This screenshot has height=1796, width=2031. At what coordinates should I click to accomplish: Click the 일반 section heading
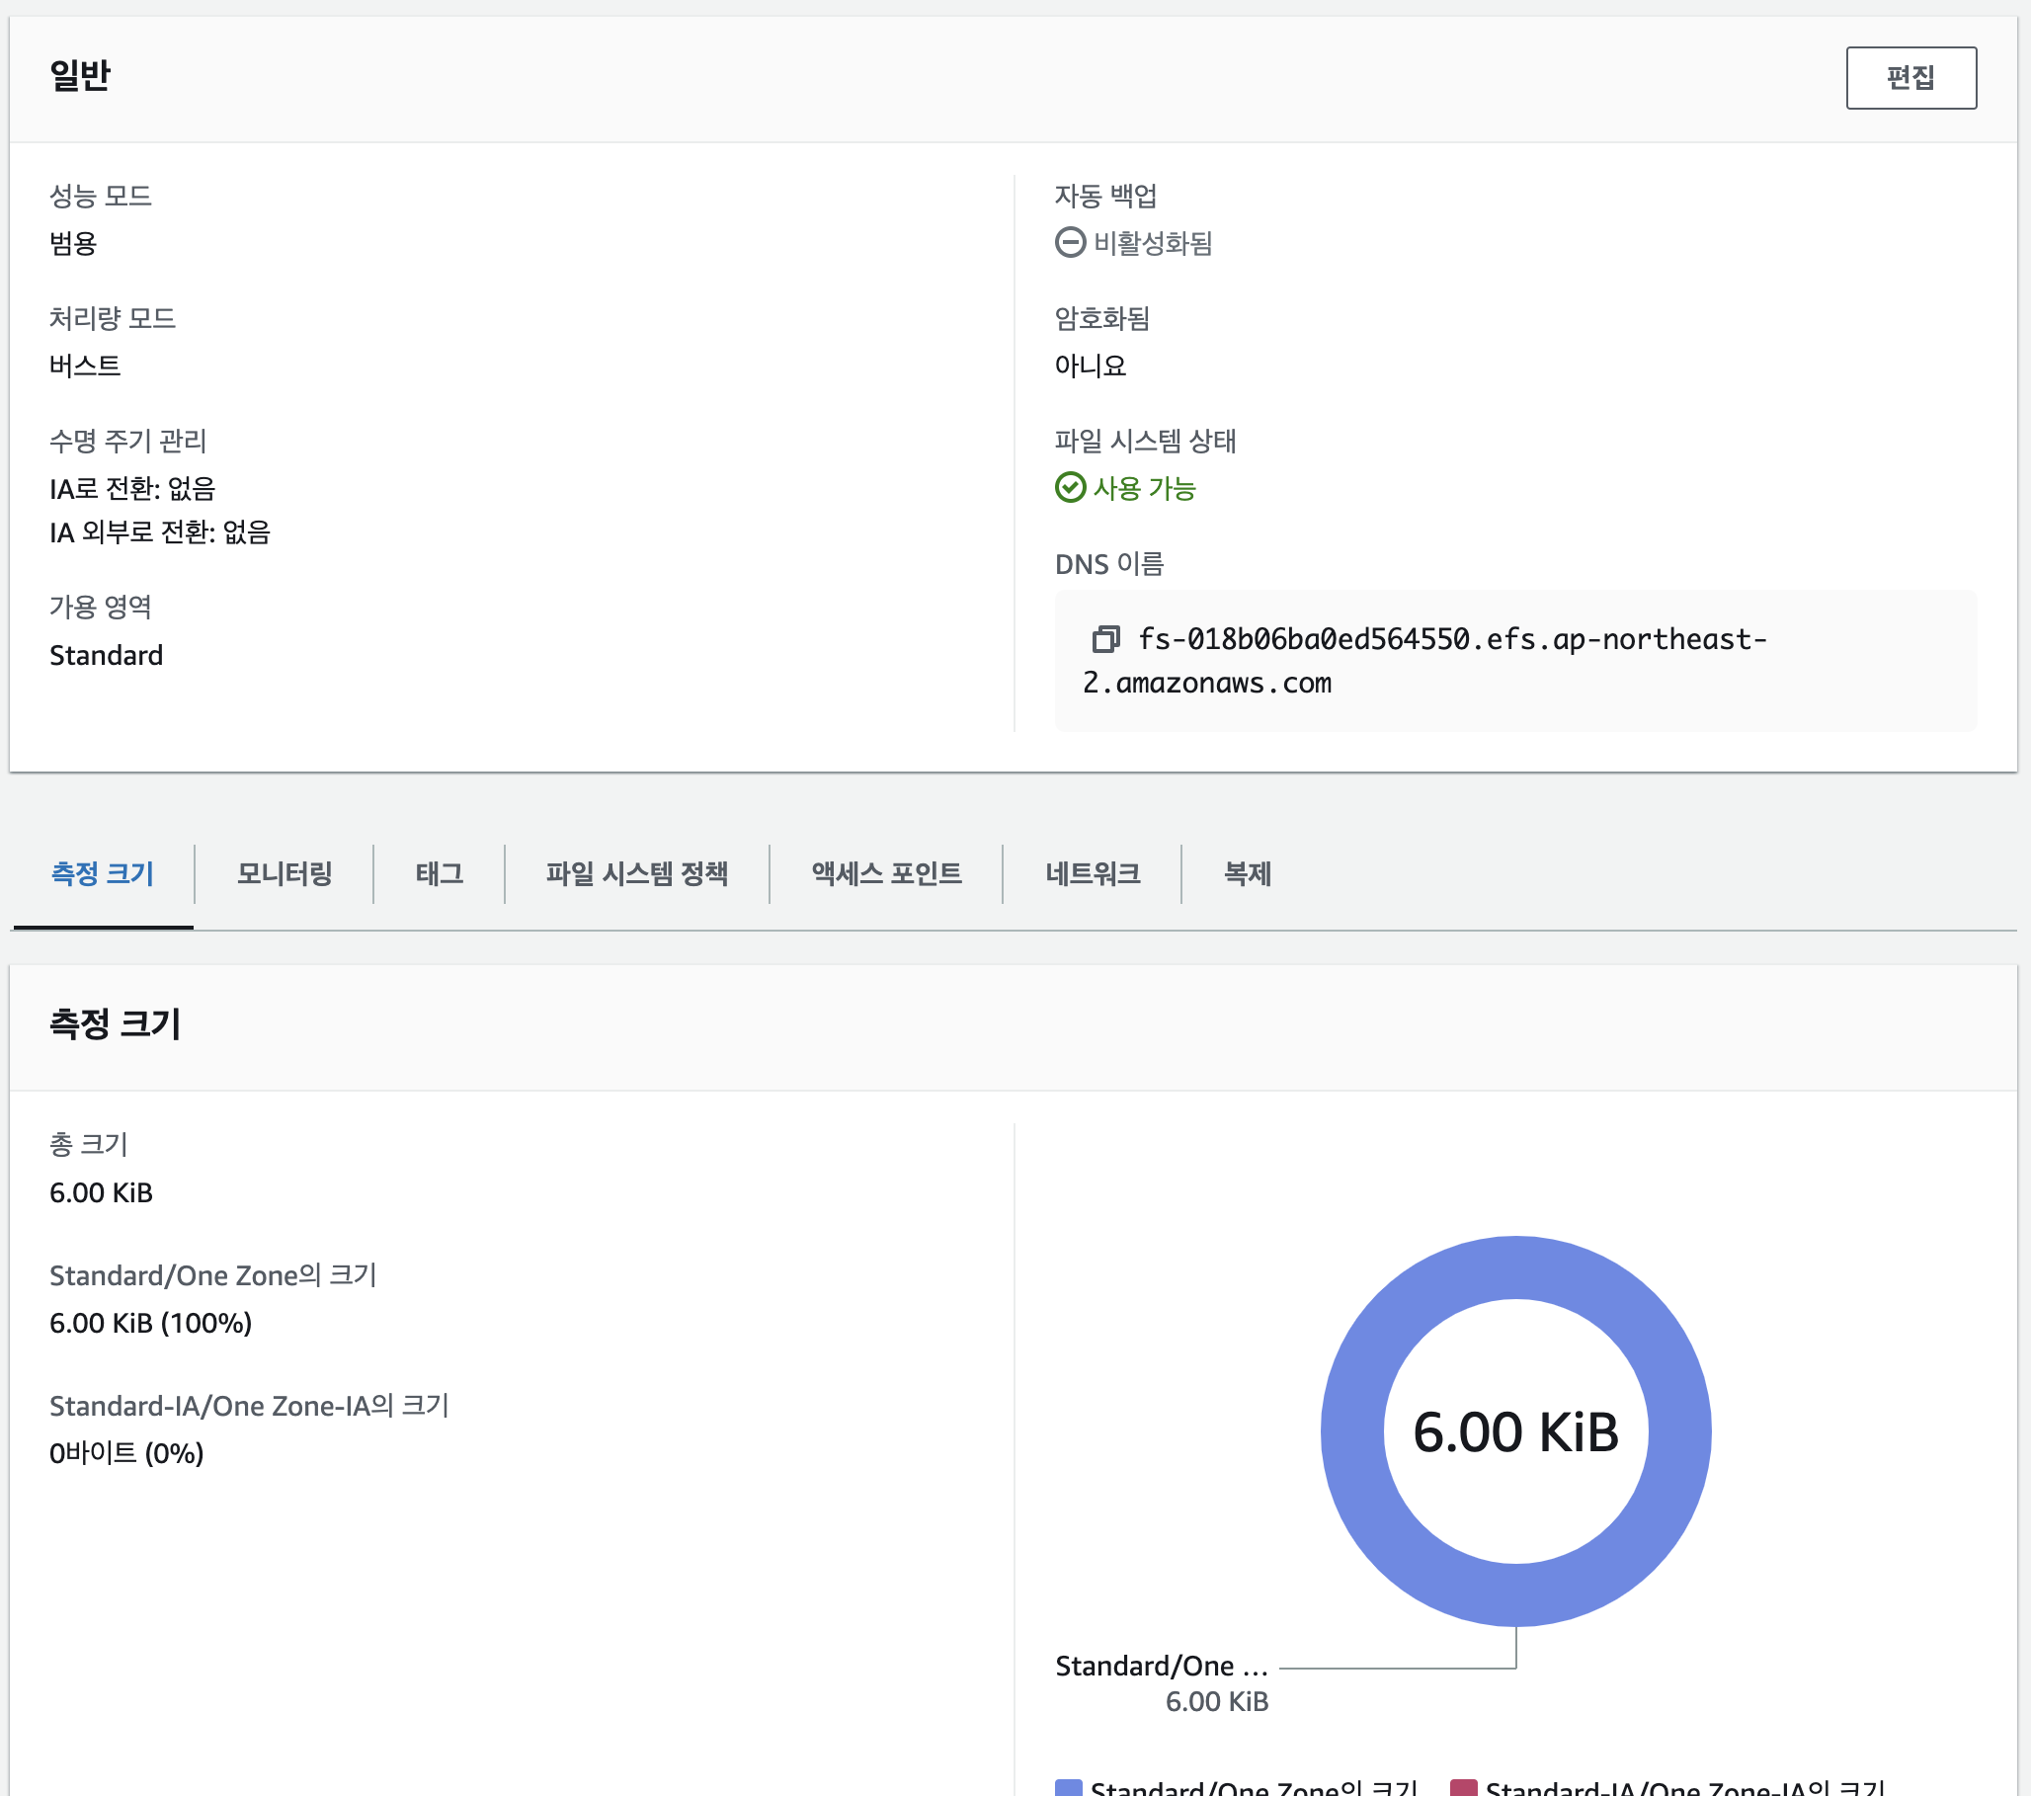click(80, 75)
